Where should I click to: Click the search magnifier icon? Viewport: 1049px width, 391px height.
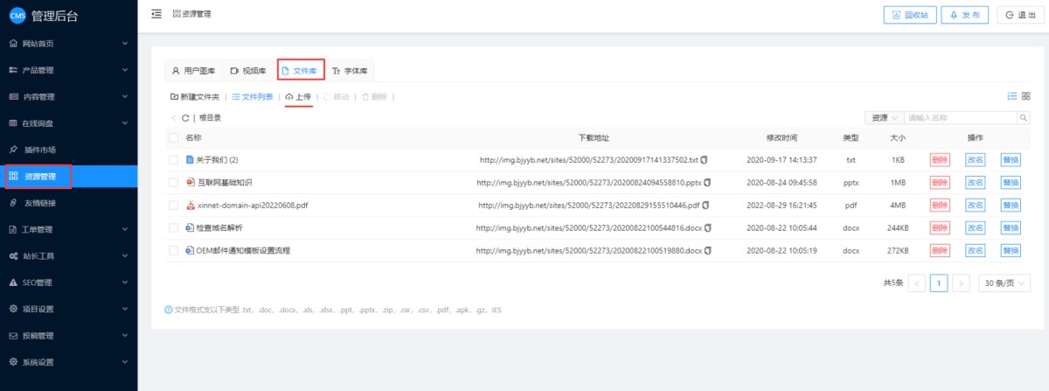click(x=1023, y=117)
